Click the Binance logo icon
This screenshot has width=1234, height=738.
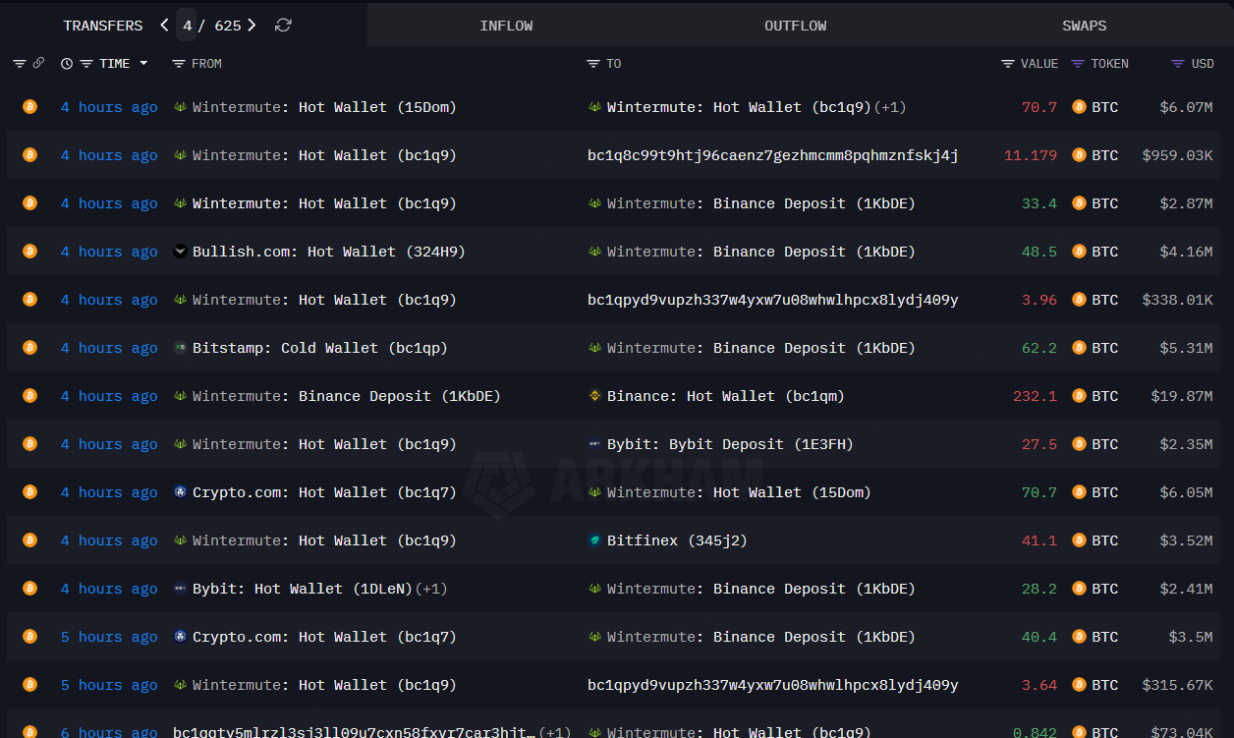coord(594,396)
